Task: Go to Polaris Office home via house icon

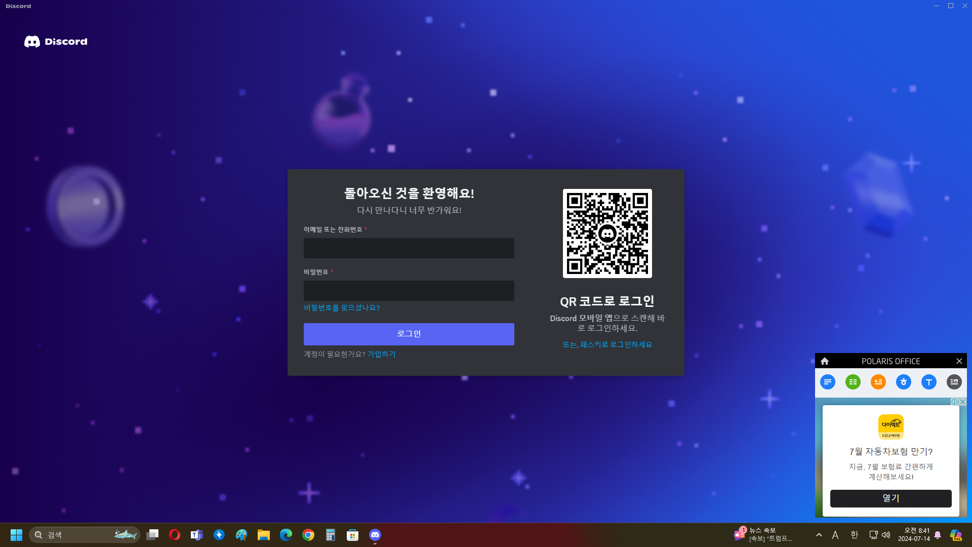Action: pos(825,361)
